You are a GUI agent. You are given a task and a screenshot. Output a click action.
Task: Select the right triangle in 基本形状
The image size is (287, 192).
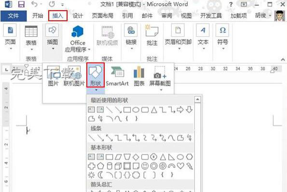[x=171, y=157]
